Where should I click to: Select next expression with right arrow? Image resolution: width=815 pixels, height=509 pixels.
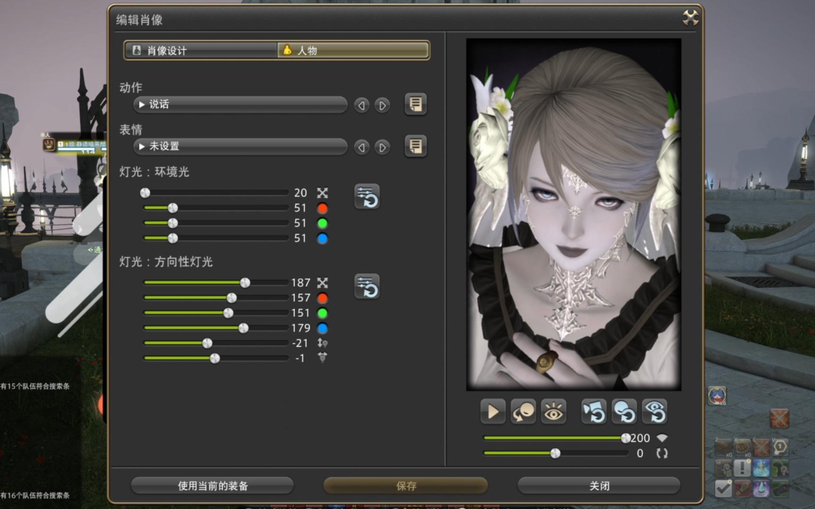tap(383, 147)
